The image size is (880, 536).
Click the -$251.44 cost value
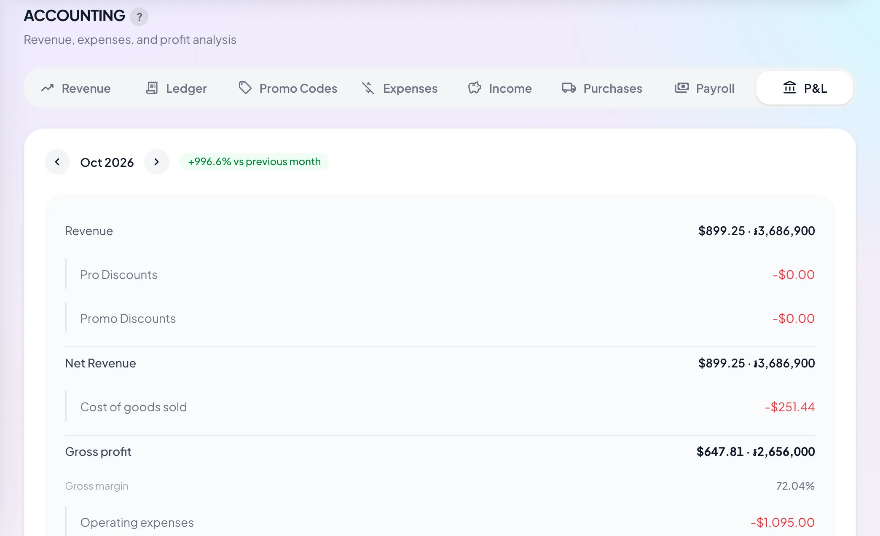(x=790, y=407)
